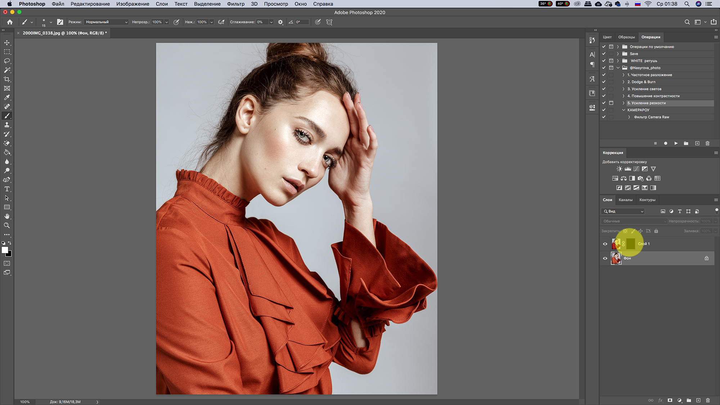Select the Eyedropper tool
The width and height of the screenshot is (720, 405).
[x=7, y=98]
